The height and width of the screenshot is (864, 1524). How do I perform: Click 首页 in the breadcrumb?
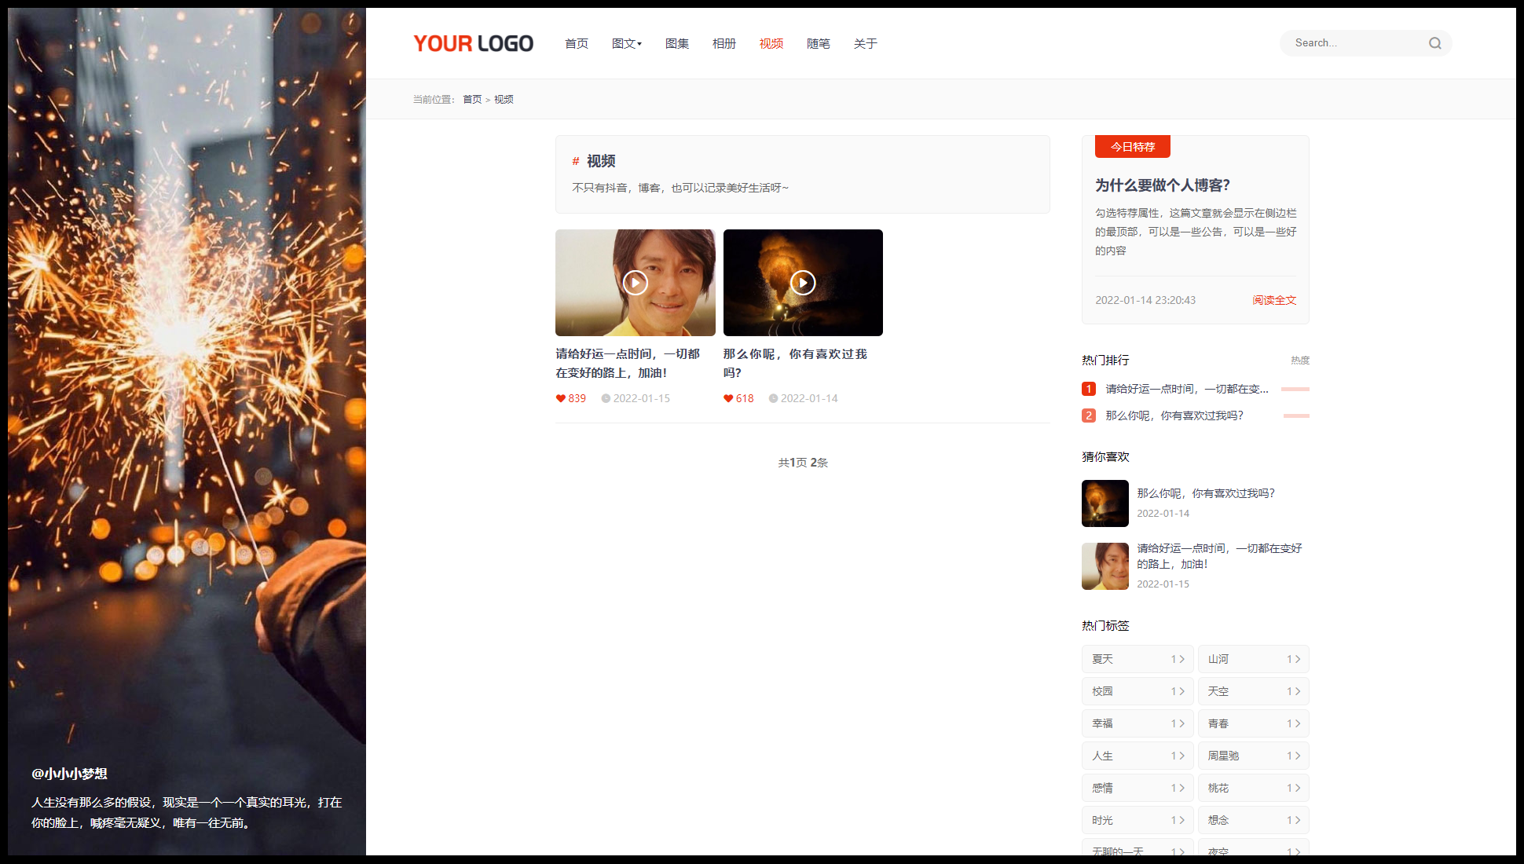[x=472, y=100]
